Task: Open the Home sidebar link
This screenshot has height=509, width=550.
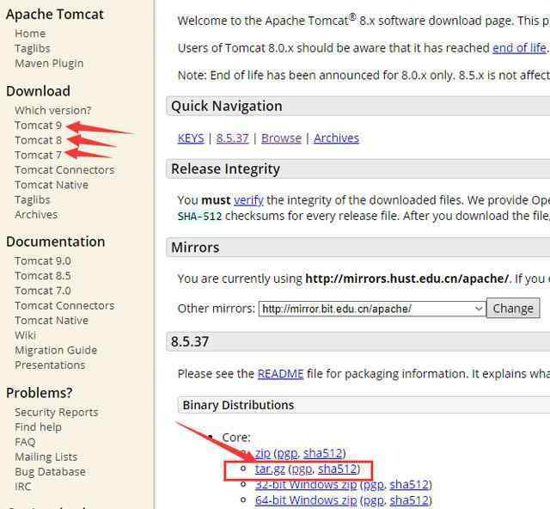Action: (30, 34)
